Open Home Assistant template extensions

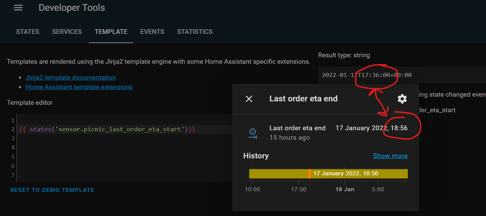coord(79,87)
